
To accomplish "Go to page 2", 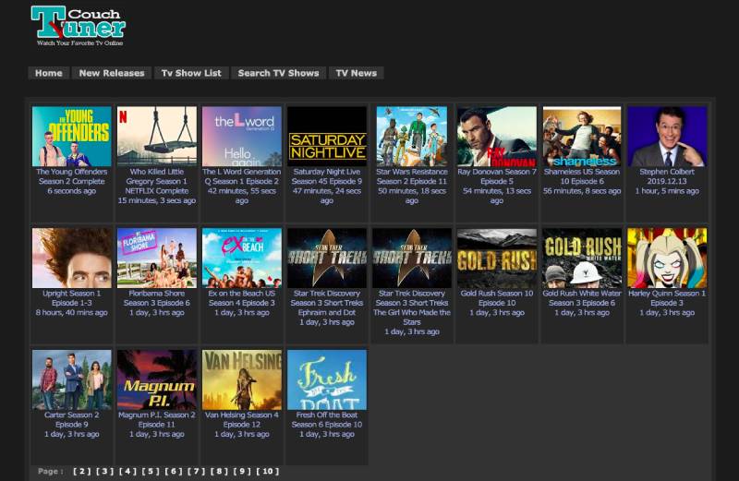I will coord(82,471).
